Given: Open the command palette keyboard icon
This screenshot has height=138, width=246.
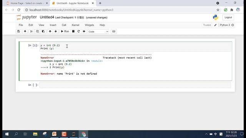Looking at the screenshot, I should coord(114,31).
